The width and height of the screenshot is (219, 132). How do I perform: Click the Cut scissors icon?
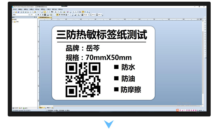coord(30,12)
